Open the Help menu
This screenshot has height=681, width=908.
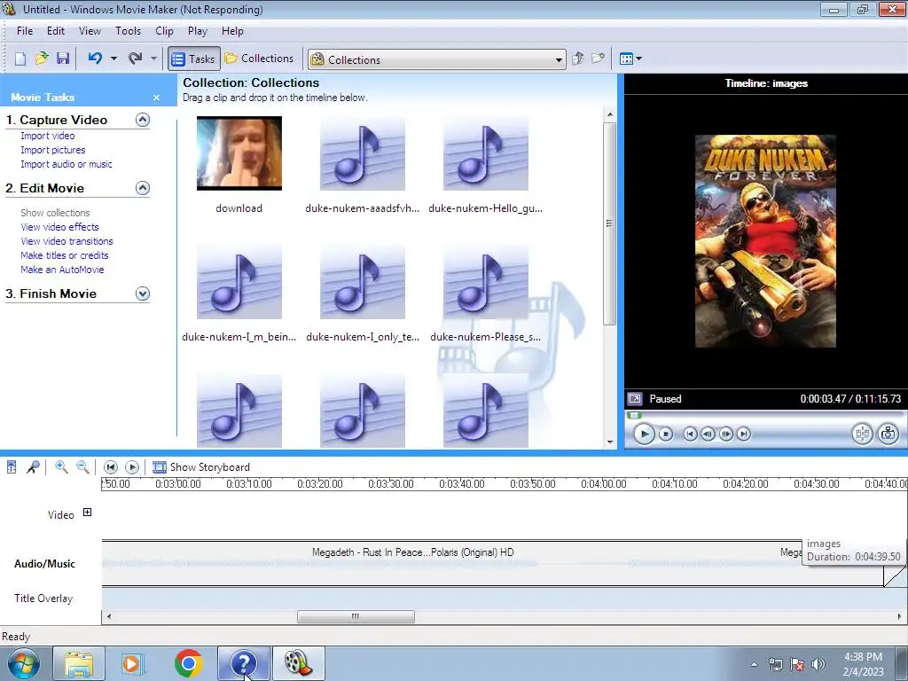[232, 31]
